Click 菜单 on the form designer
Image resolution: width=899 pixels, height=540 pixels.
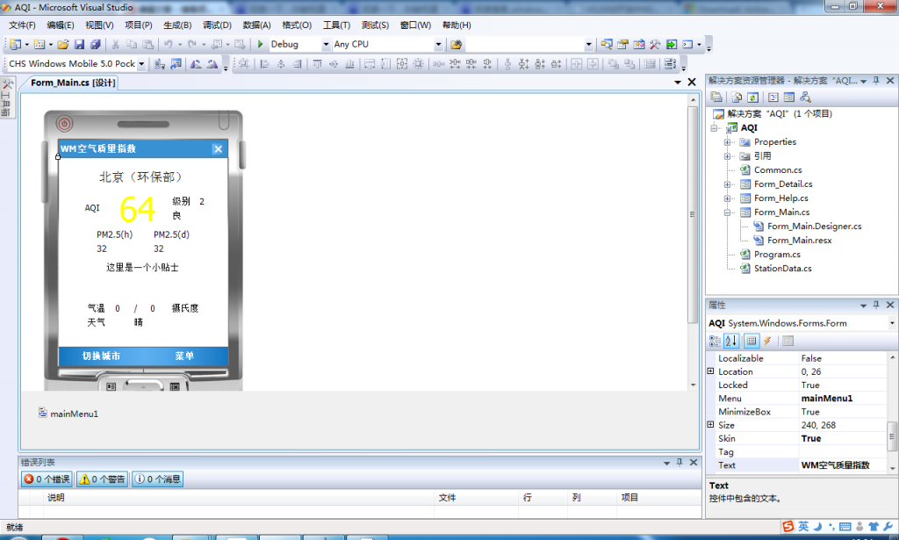pyautogui.click(x=184, y=356)
